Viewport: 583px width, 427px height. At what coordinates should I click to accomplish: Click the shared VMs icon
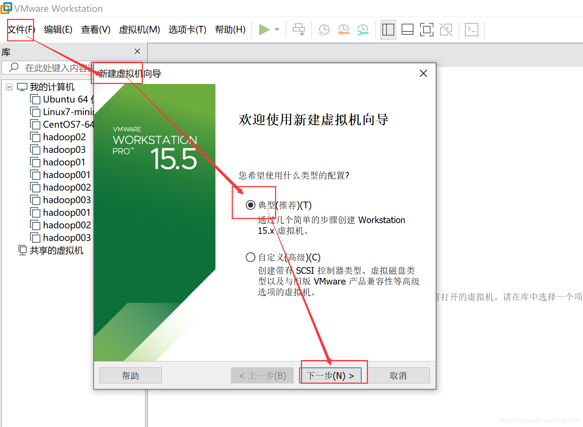coord(23,251)
